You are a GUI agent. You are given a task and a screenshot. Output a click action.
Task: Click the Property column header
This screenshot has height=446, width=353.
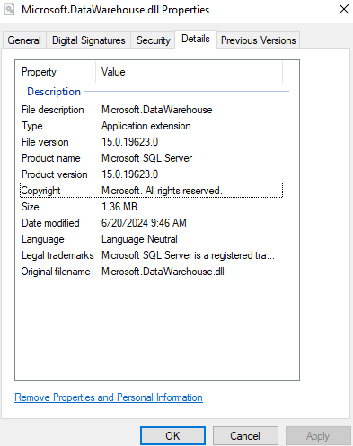click(x=56, y=72)
